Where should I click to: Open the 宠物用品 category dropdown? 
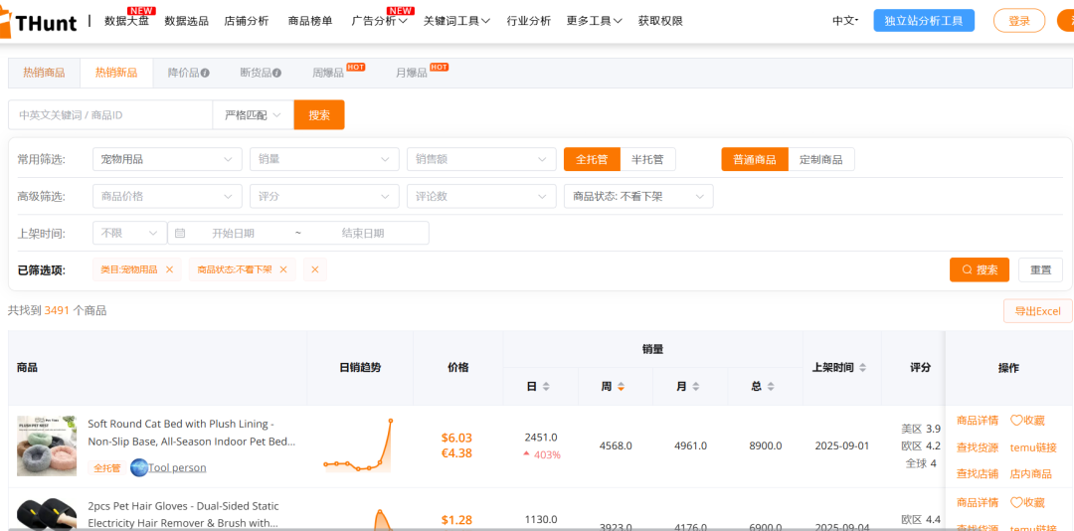[x=167, y=159]
